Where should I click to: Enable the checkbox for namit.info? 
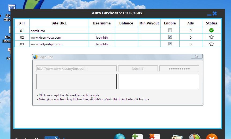(170, 30)
